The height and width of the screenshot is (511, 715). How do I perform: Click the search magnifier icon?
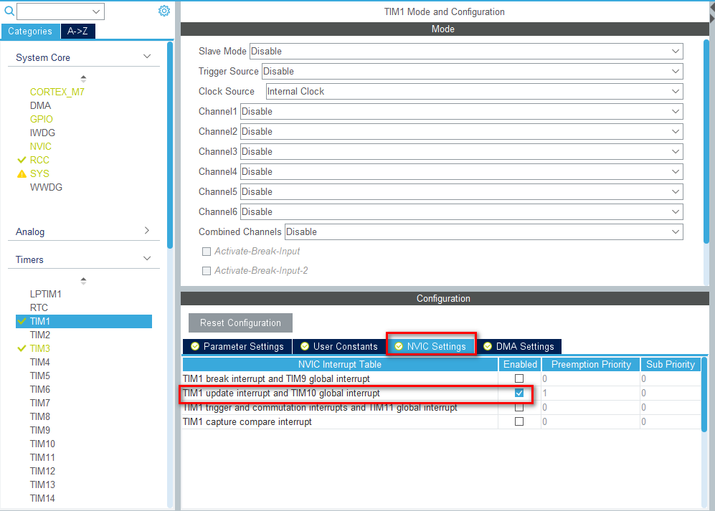pos(9,11)
